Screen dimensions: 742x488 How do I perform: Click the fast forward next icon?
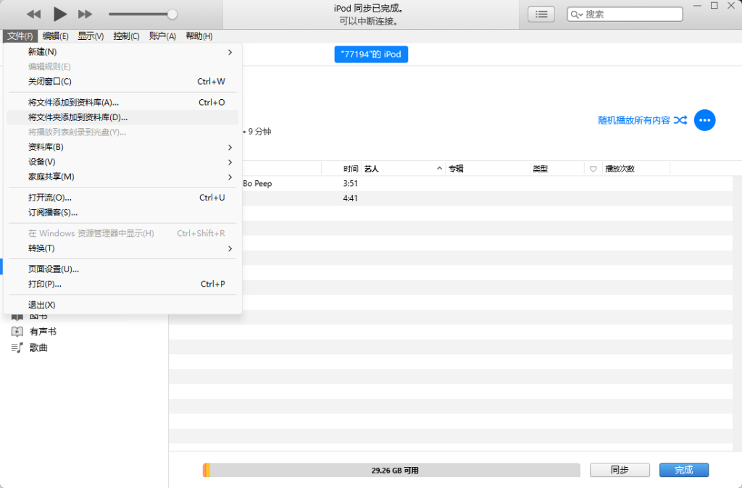point(85,14)
